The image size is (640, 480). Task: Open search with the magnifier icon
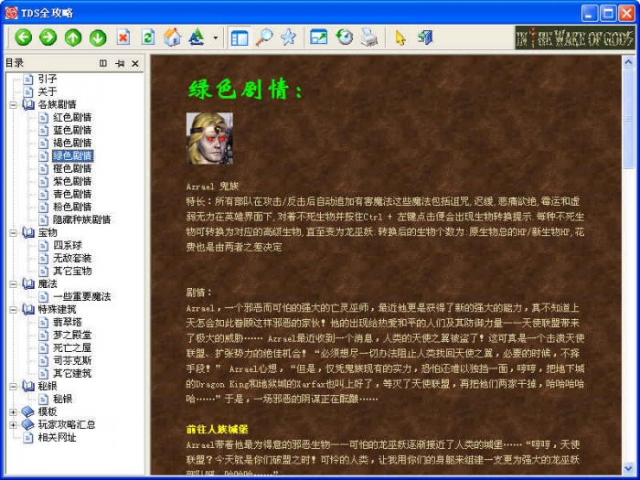point(264,37)
